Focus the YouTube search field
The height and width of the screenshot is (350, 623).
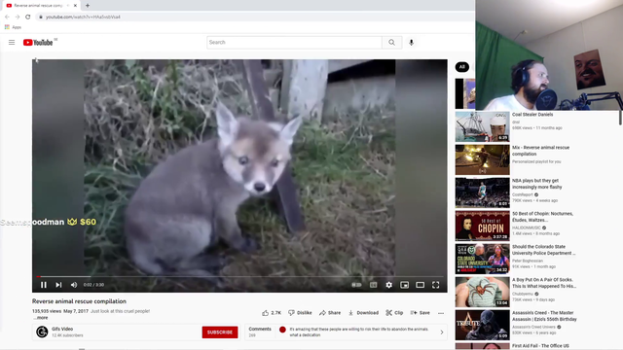coord(294,43)
